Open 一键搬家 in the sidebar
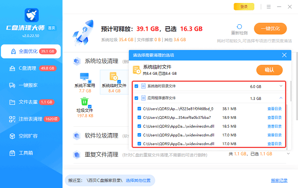Image resolution: width=298 pixels, height=188 pixels. coord(31,86)
